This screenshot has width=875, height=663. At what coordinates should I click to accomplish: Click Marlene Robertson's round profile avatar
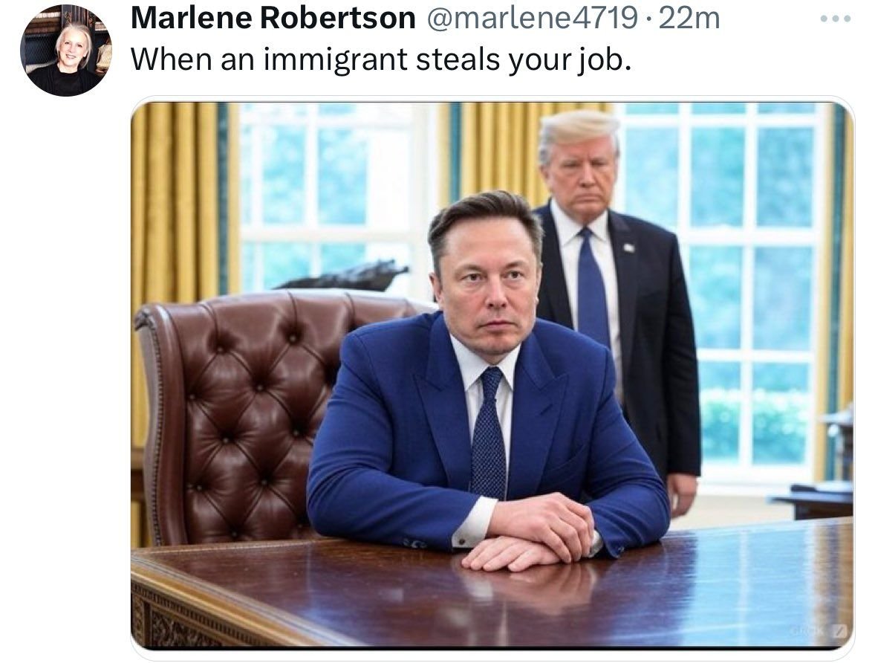point(66,51)
